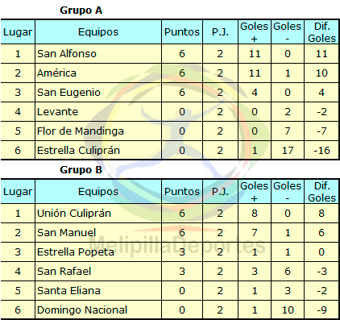This screenshot has width=340, height=320.
Task: Select the San Alfonso team cell
Action: (x=98, y=54)
